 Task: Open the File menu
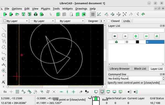7,9
